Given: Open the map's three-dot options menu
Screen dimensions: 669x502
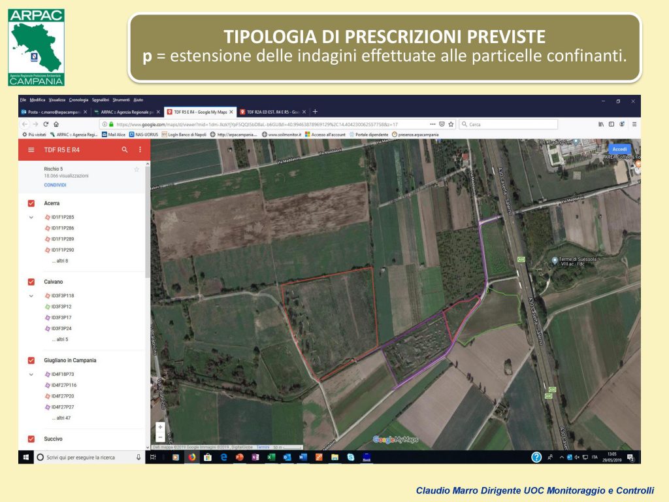Looking at the screenshot, I should (140, 150).
